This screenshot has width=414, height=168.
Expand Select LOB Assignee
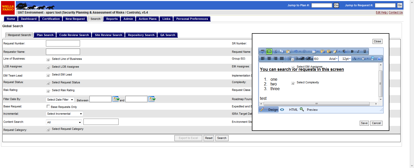pyautogui.click(x=48, y=68)
